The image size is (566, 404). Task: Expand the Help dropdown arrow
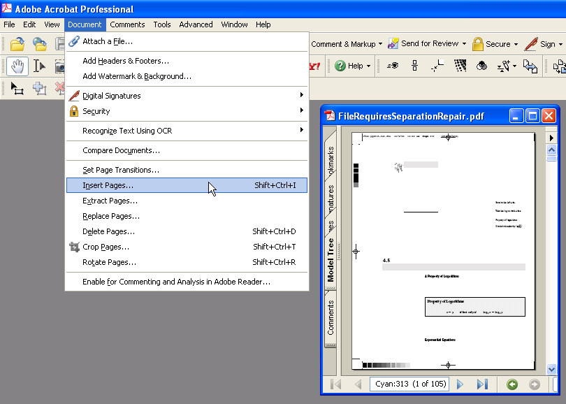tap(368, 66)
